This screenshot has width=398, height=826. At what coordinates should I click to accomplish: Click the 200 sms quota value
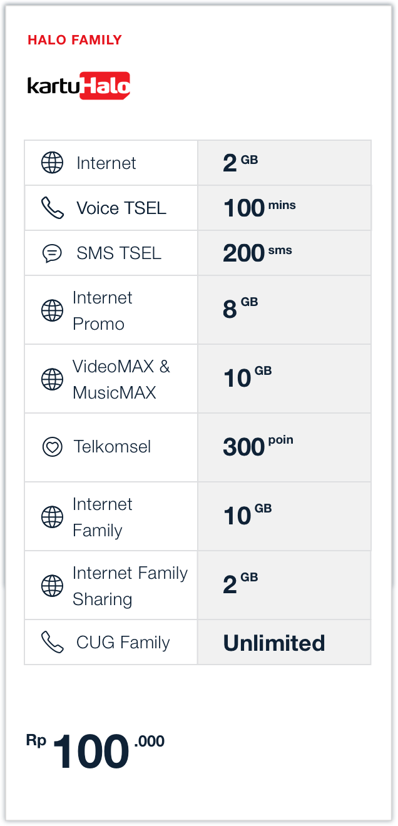click(257, 253)
